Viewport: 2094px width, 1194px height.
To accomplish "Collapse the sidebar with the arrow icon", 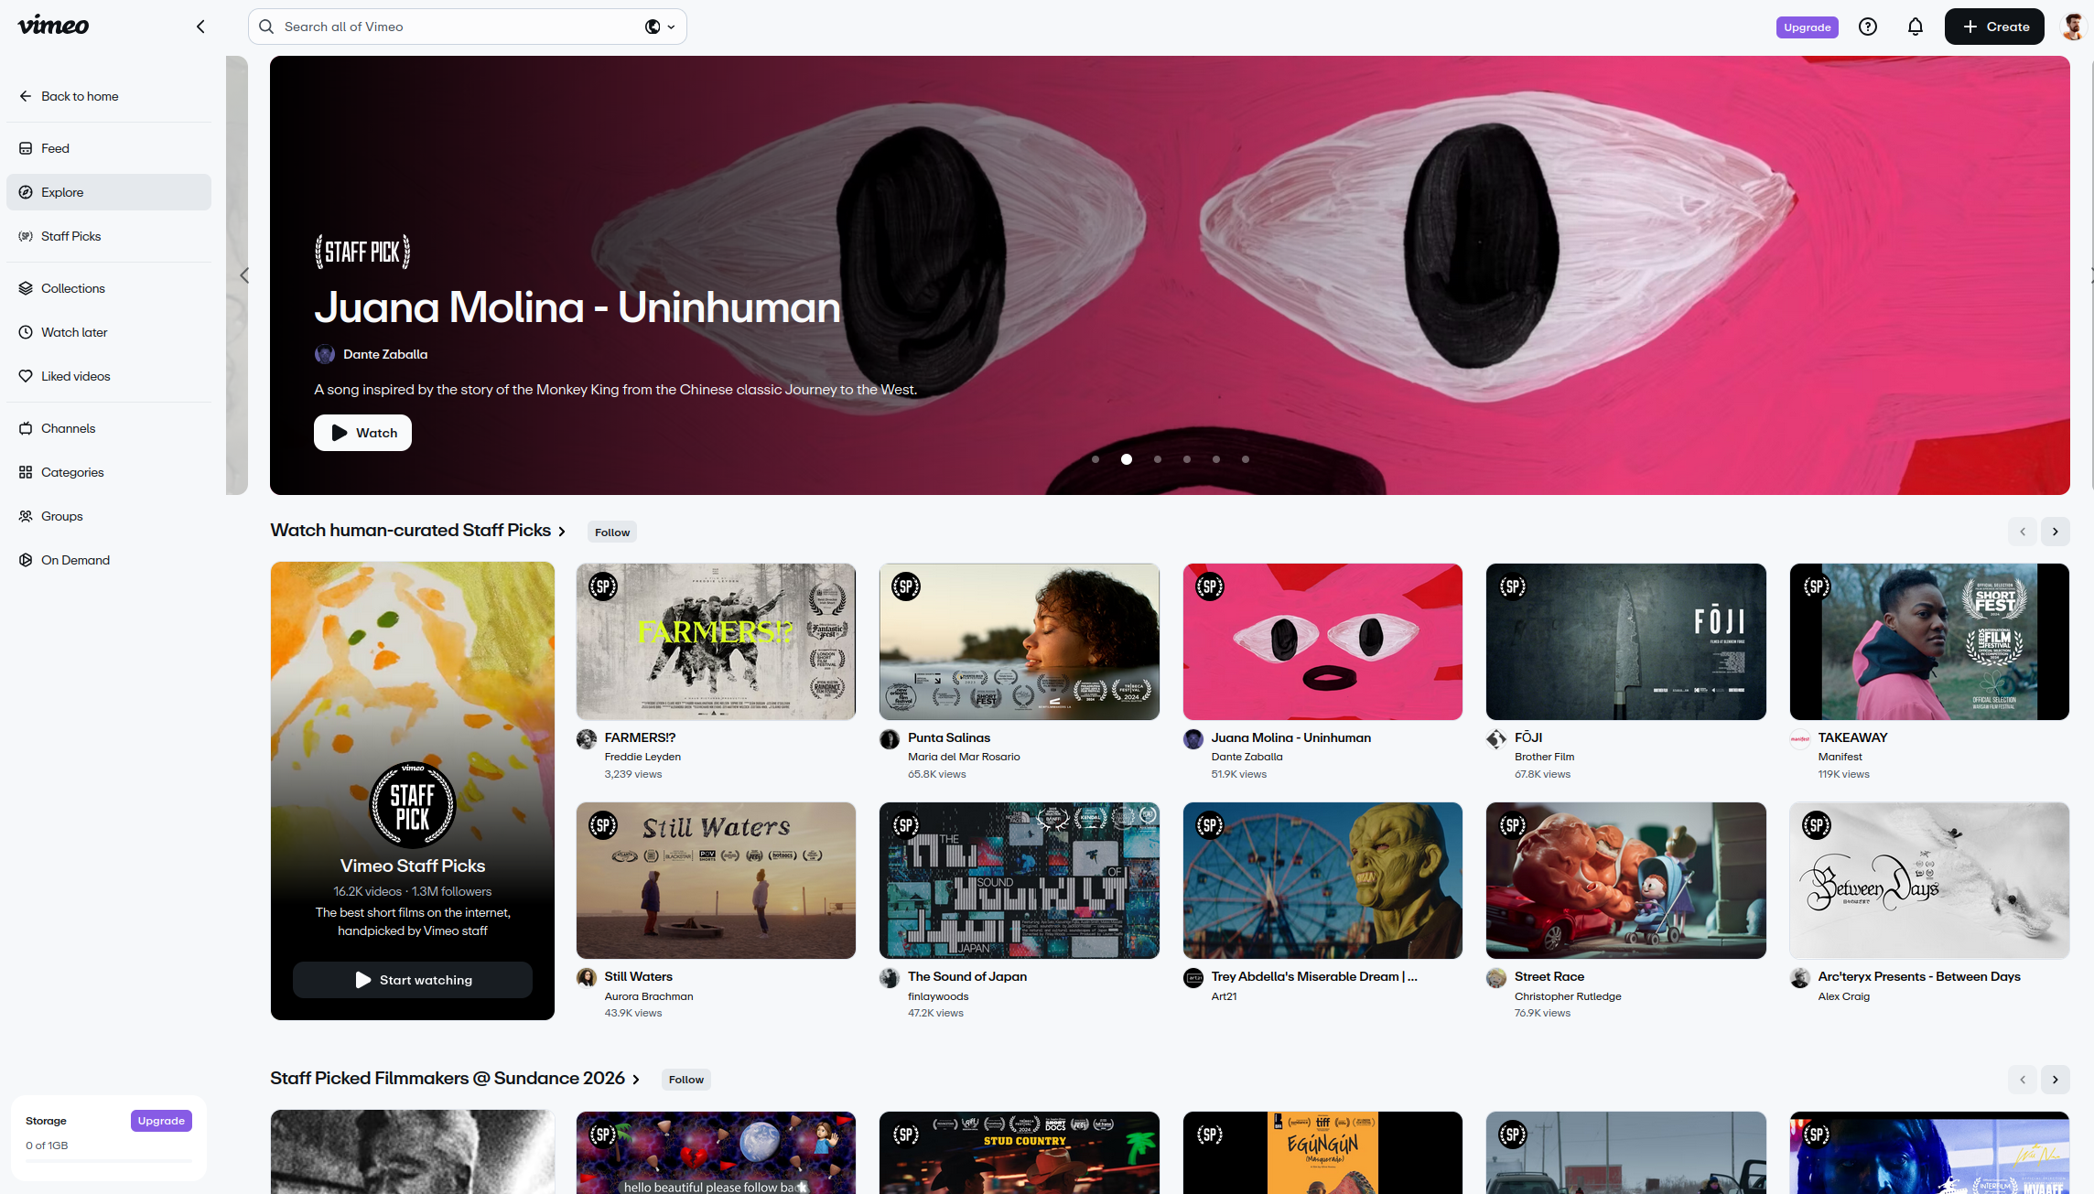I will (200, 27).
